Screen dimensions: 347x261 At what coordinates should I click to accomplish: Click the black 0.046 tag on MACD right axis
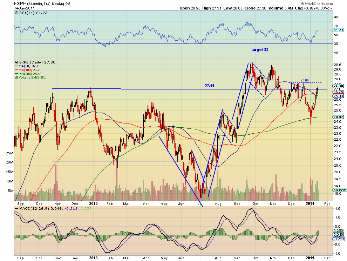(338, 234)
